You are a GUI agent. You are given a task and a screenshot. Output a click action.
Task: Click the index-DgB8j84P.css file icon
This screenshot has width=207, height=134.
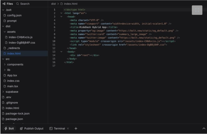point(6,43)
